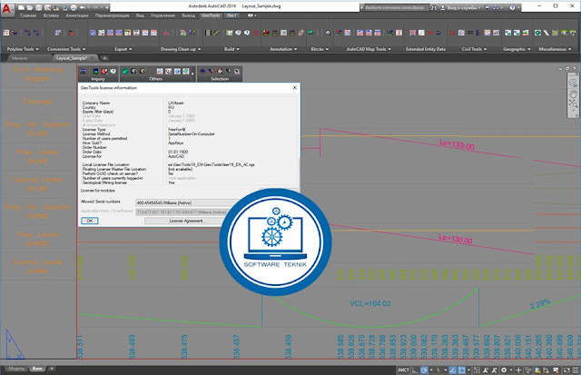Click the green check icon in Others panel

tap(125, 71)
